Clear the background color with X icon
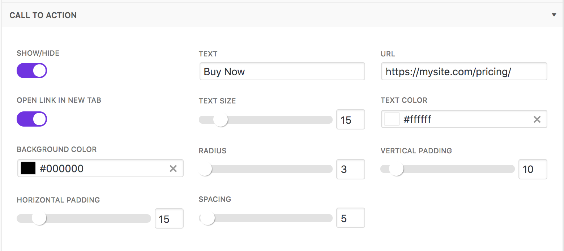The image size is (564, 251). point(173,169)
